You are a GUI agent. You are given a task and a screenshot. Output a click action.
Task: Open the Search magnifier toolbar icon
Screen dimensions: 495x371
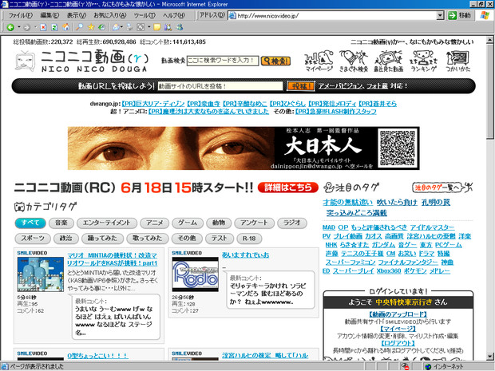click(x=79, y=27)
